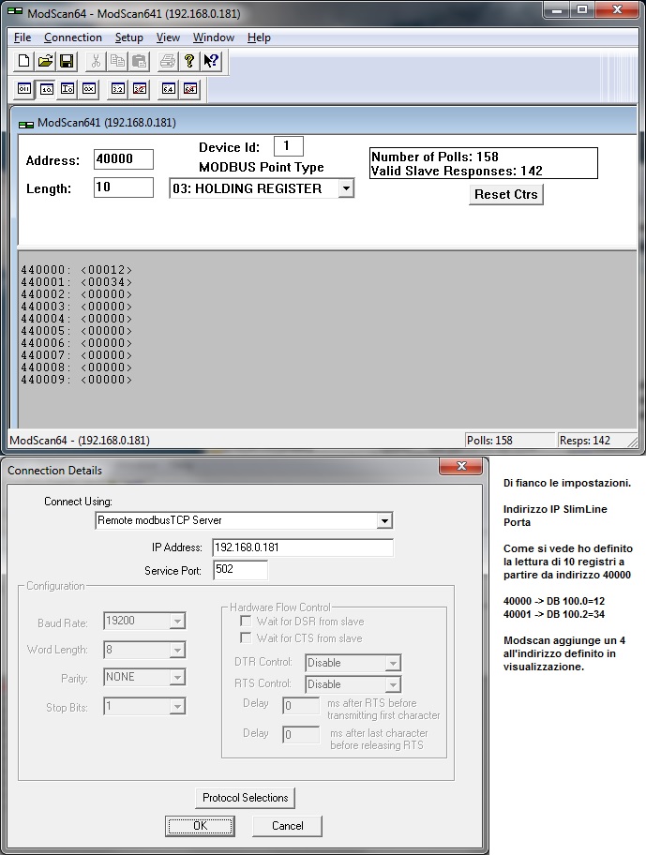Image resolution: width=646 pixels, height=855 pixels.
Task: Open the Setup menu
Action: (129, 37)
